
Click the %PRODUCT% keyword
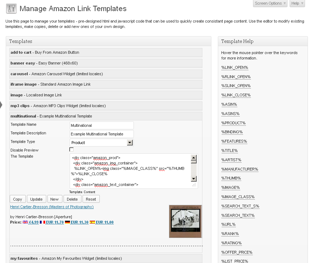pos(233,123)
